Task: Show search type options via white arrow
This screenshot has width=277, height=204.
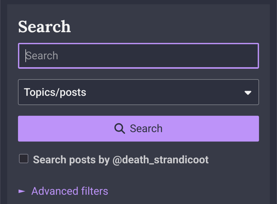Action: click(x=248, y=93)
